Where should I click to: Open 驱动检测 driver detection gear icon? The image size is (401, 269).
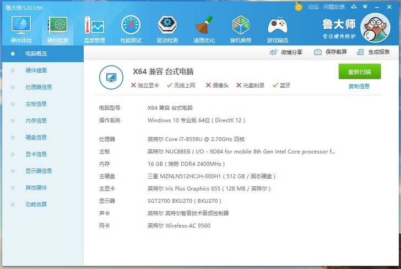pos(167,25)
